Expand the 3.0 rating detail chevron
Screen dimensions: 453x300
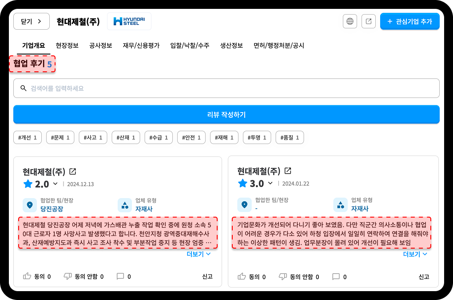(x=270, y=183)
